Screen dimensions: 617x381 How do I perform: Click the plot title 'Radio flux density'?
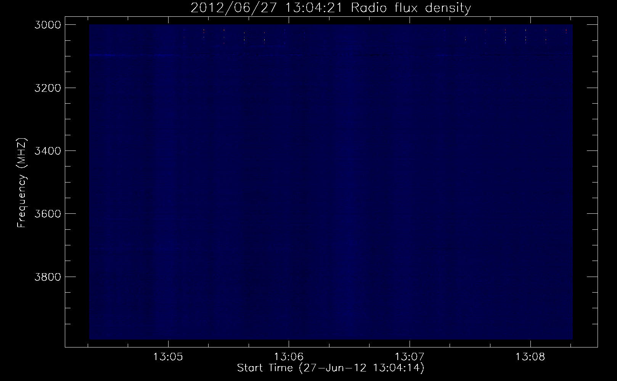411,8
